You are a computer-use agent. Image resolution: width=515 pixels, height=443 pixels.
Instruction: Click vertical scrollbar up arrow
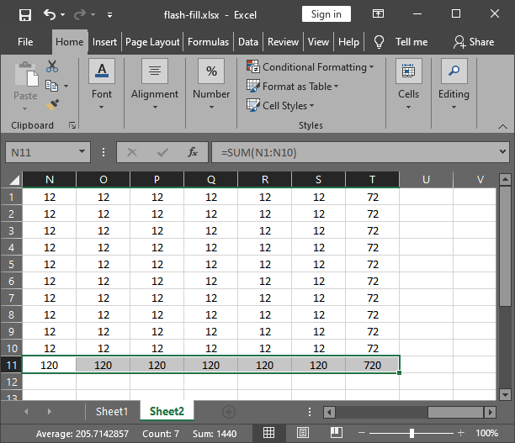point(505,179)
